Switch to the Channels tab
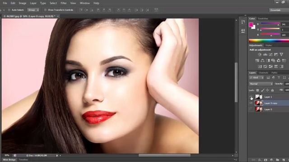 [x=263, y=73]
